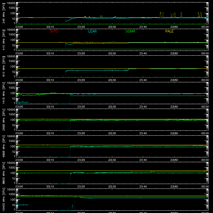Click the 23:20 time label under 4995 MHz plot

pos(81,160)
